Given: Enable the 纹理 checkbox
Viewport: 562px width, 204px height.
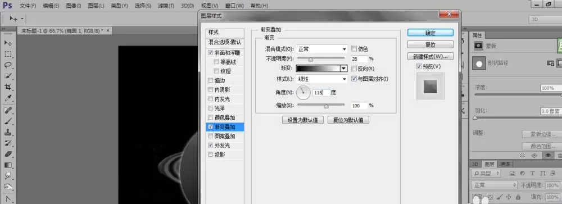Looking at the screenshot, I should tap(216, 71).
